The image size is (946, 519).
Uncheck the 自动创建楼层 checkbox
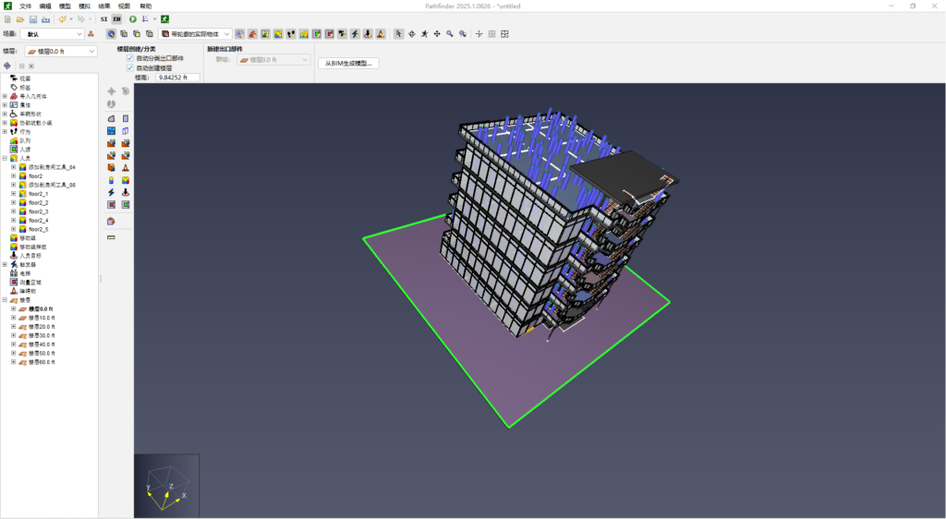[130, 68]
